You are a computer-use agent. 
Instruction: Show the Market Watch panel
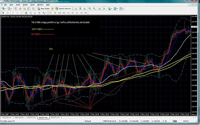pos(16,9)
